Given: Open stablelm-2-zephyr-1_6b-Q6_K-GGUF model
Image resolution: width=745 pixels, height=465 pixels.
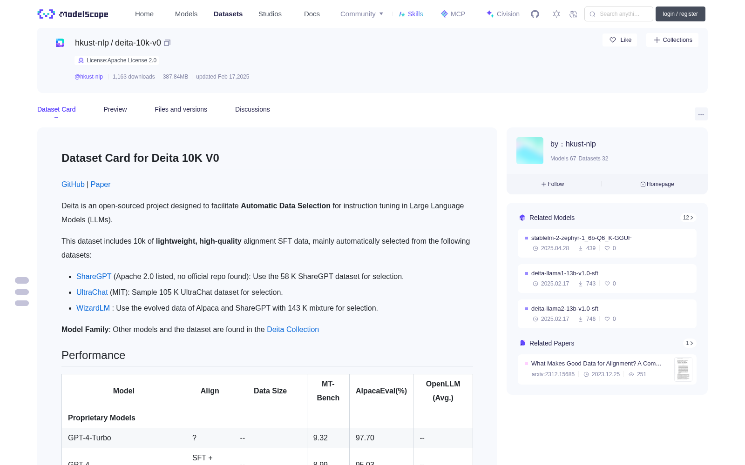Looking at the screenshot, I should [581, 238].
